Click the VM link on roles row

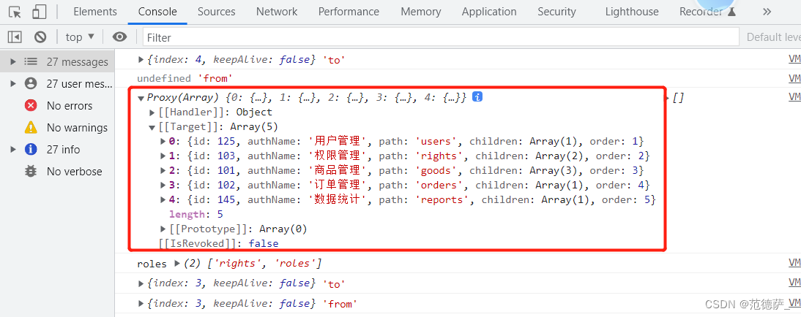click(x=794, y=262)
